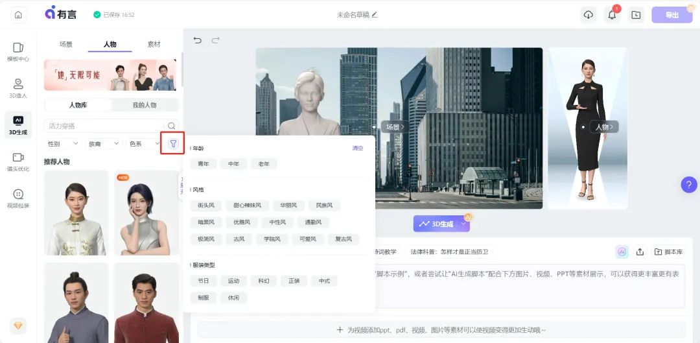The height and width of the screenshot is (343, 700).
Task: Select the 中式 clothing type tag
Action: tap(325, 281)
